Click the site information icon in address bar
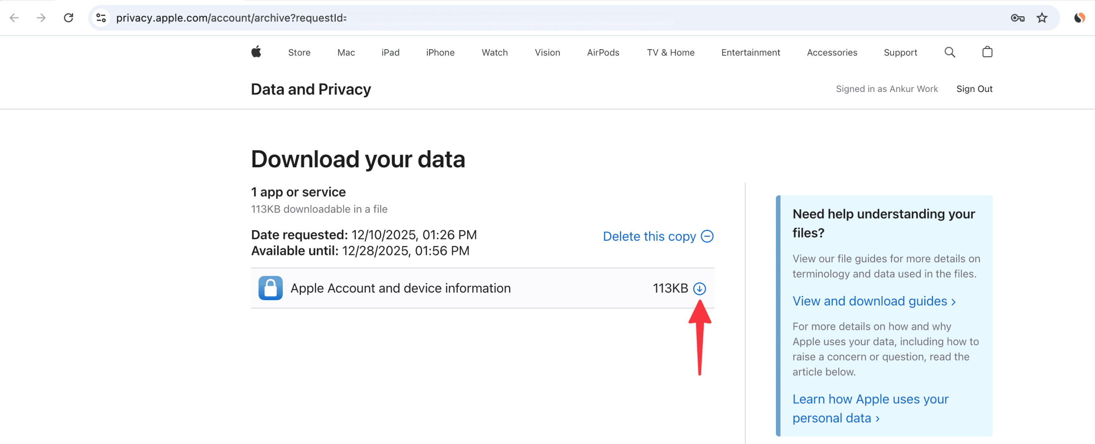 [101, 18]
